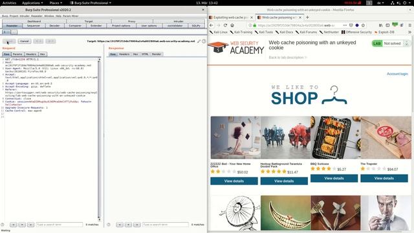Select request Params tab
Viewport: 414px width, 233px height.
coord(17,54)
